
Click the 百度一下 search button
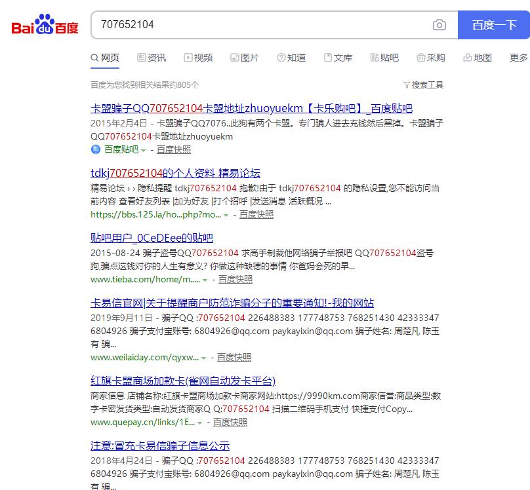pos(494,25)
